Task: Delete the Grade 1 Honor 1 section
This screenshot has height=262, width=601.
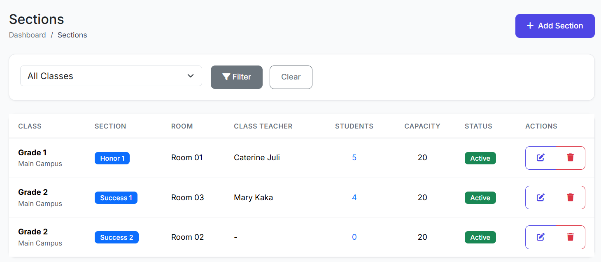Action: pos(570,158)
